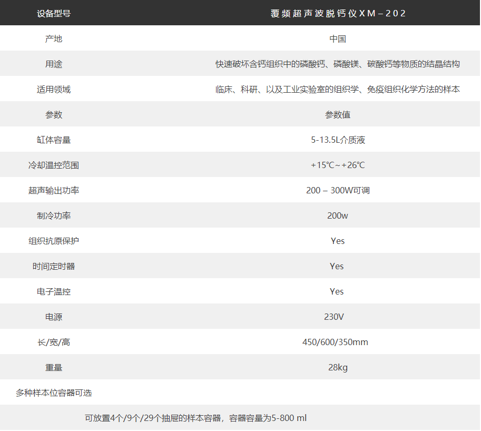This screenshot has height=431, width=481.
Task: Click the "时间定时器" row label
Action: (x=54, y=266)
